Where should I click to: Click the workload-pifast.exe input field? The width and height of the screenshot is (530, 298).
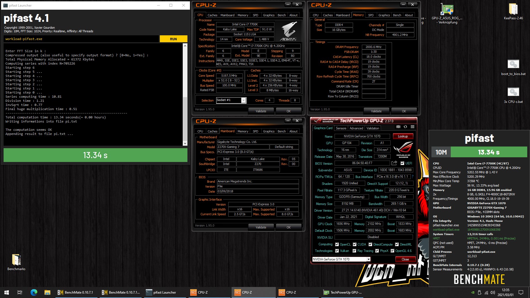[x=81, y=39]
